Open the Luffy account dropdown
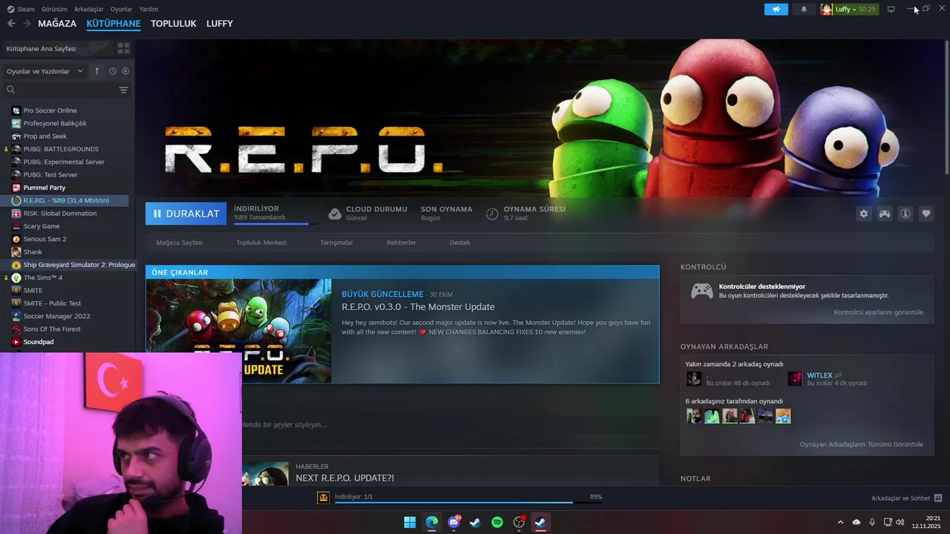This screenshot has height=534, width=950. pyautogui.click(x=849, y=10)
